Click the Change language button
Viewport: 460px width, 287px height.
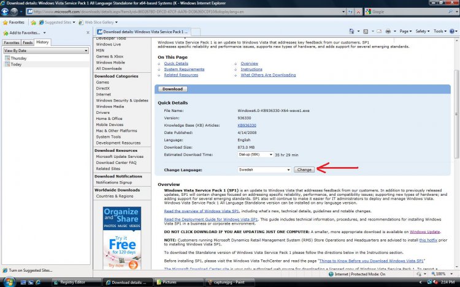tap(304, 170)
